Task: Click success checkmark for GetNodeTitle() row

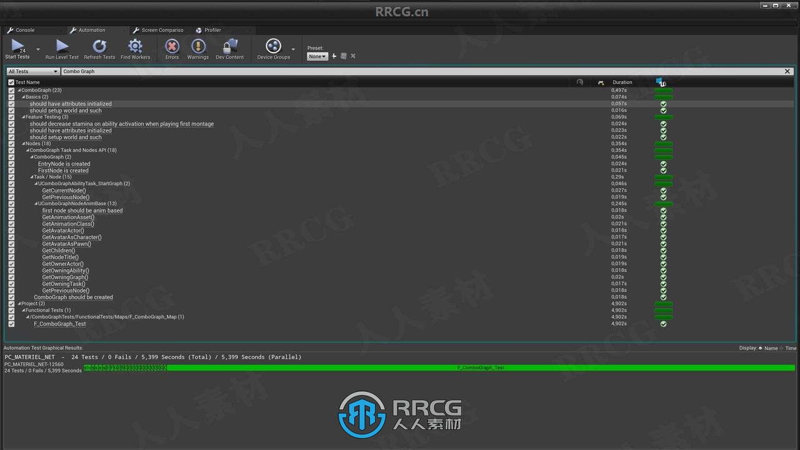Action: pyautogui.click(x=663, y=257)
